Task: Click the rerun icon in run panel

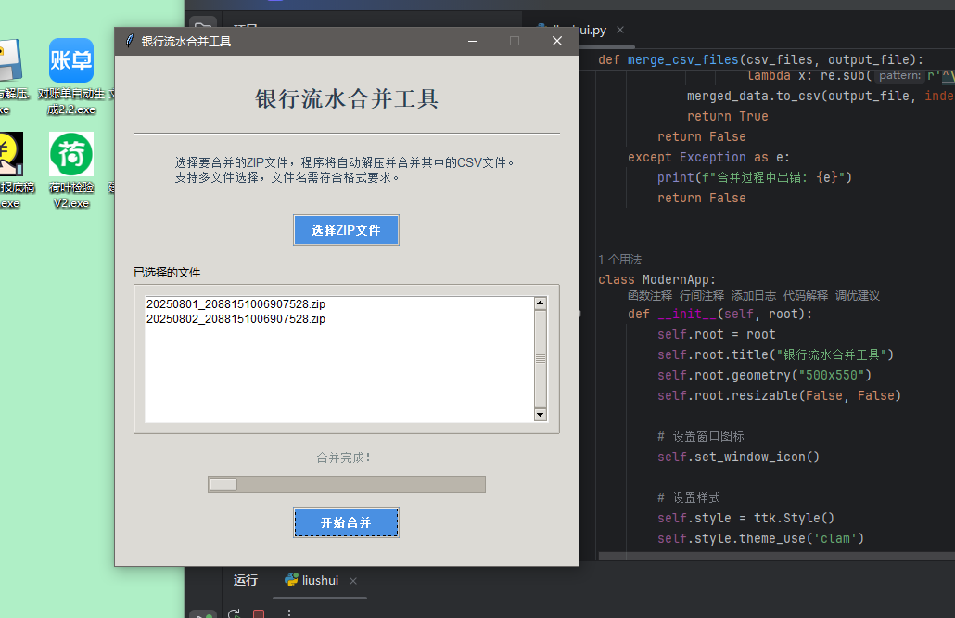Action: coord(235,613)
